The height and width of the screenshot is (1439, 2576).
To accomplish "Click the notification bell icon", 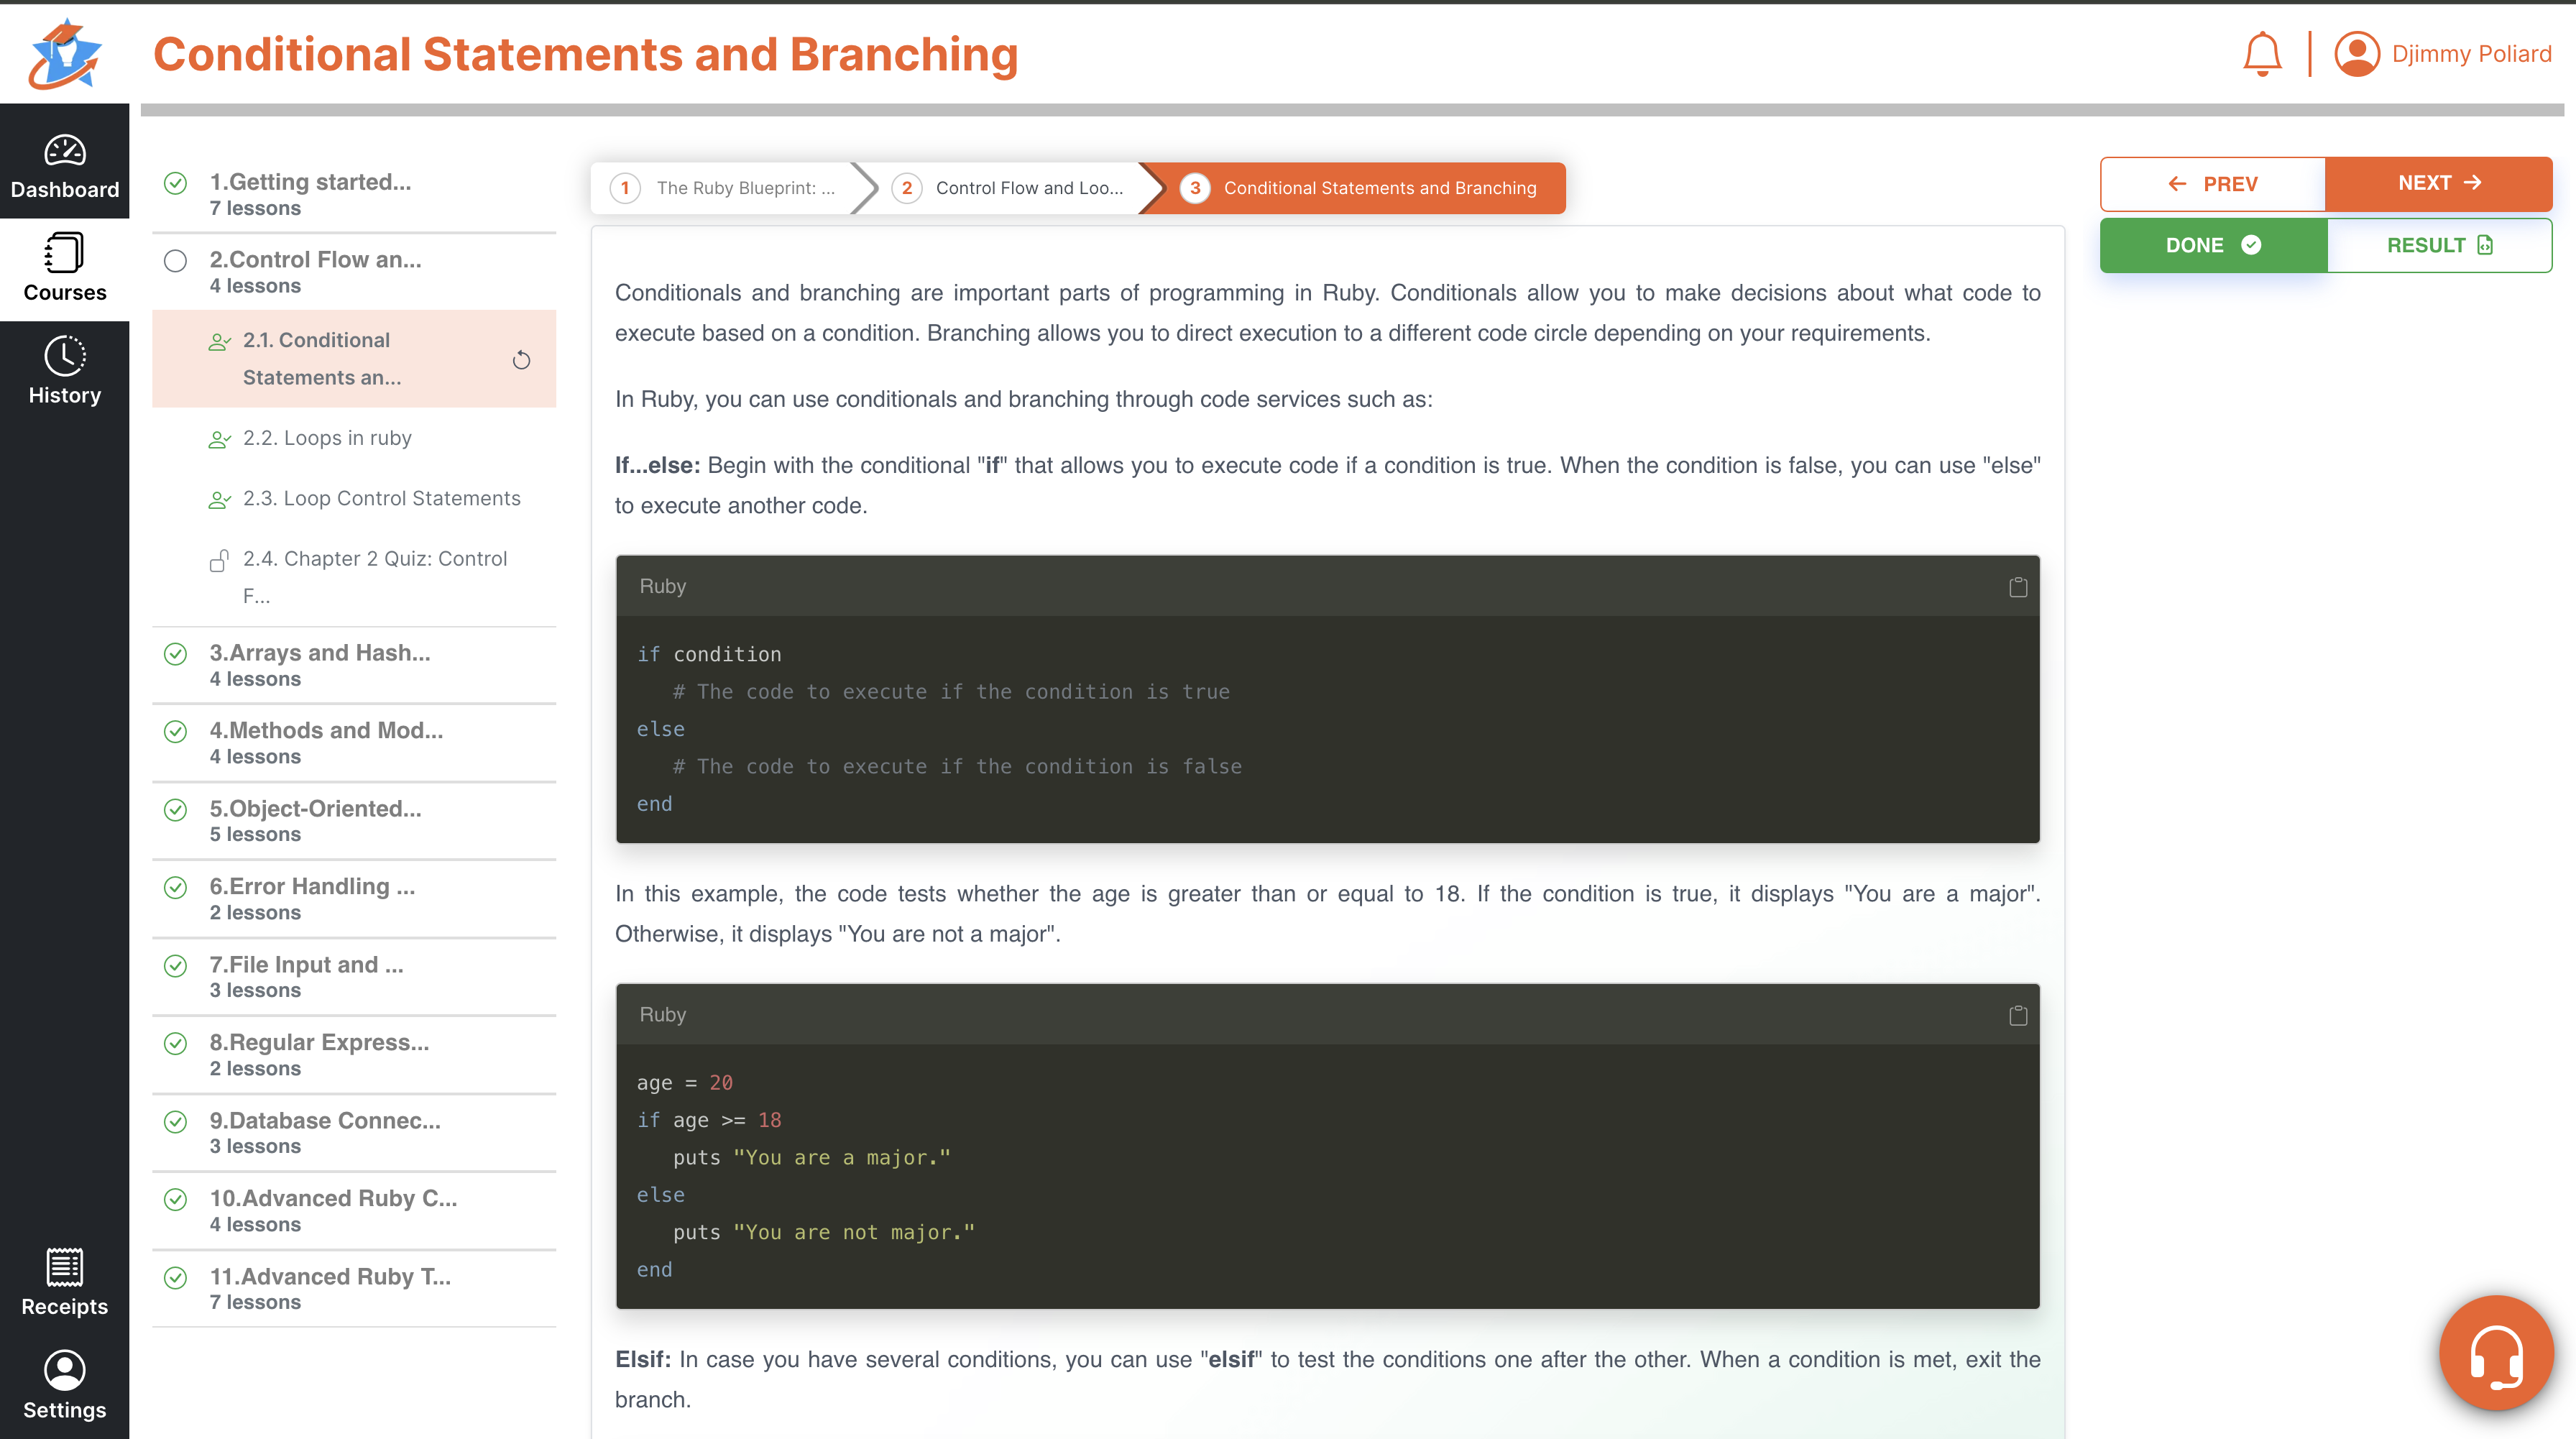I will (2262, 54).
